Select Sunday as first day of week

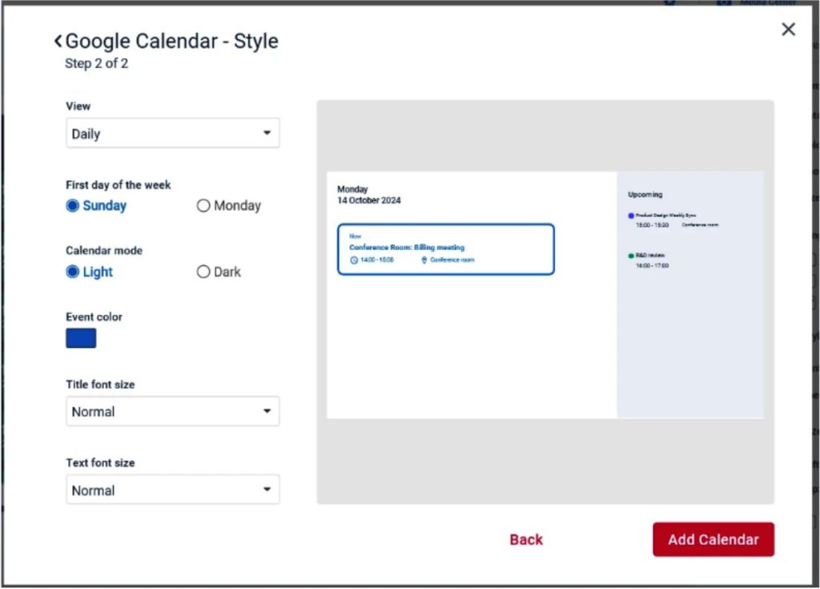(73, 206)
